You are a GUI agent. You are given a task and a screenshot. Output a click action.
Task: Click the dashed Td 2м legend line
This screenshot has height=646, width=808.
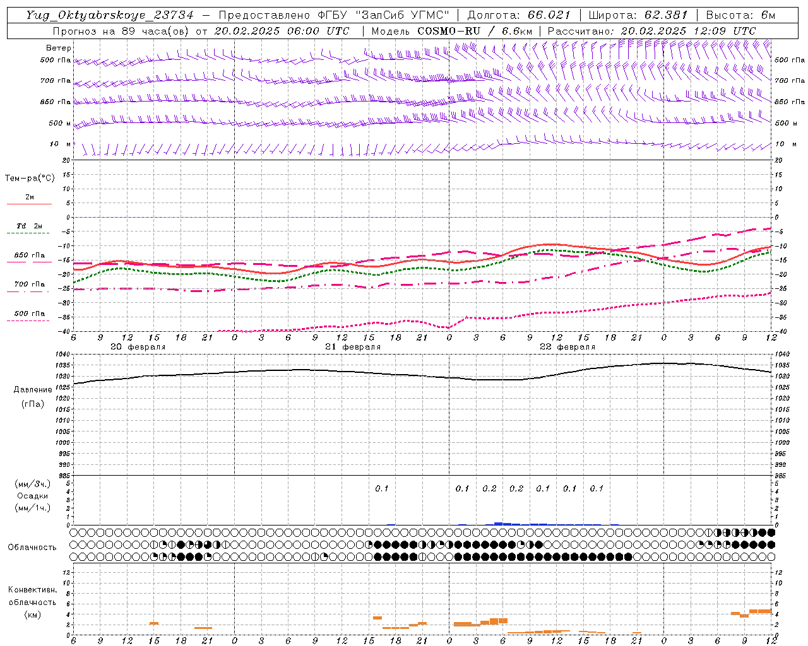tap(28, 233)
